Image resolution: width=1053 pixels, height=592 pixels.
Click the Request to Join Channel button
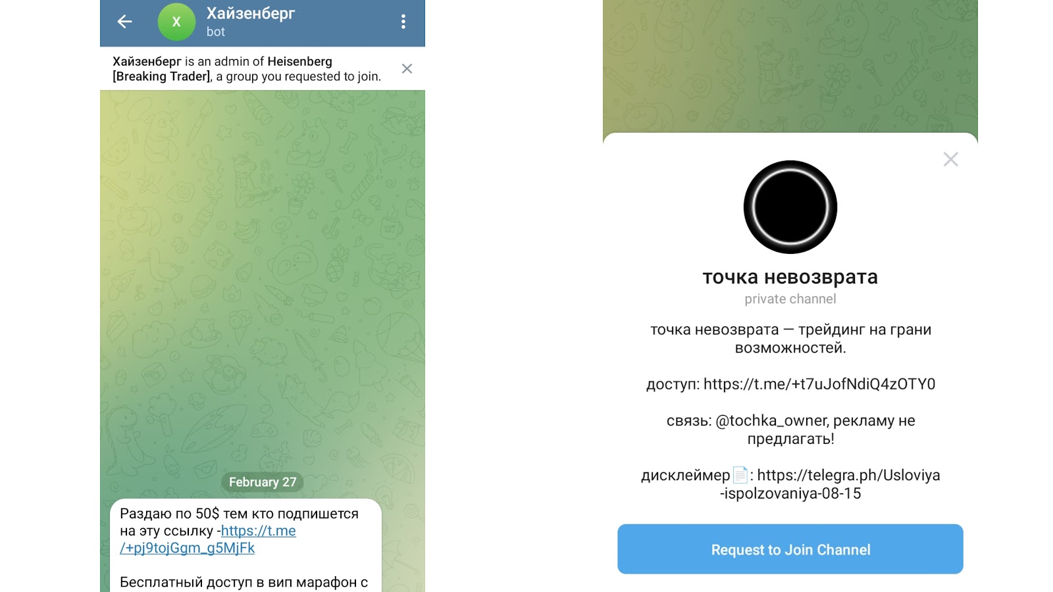click(x=790, y=549)
